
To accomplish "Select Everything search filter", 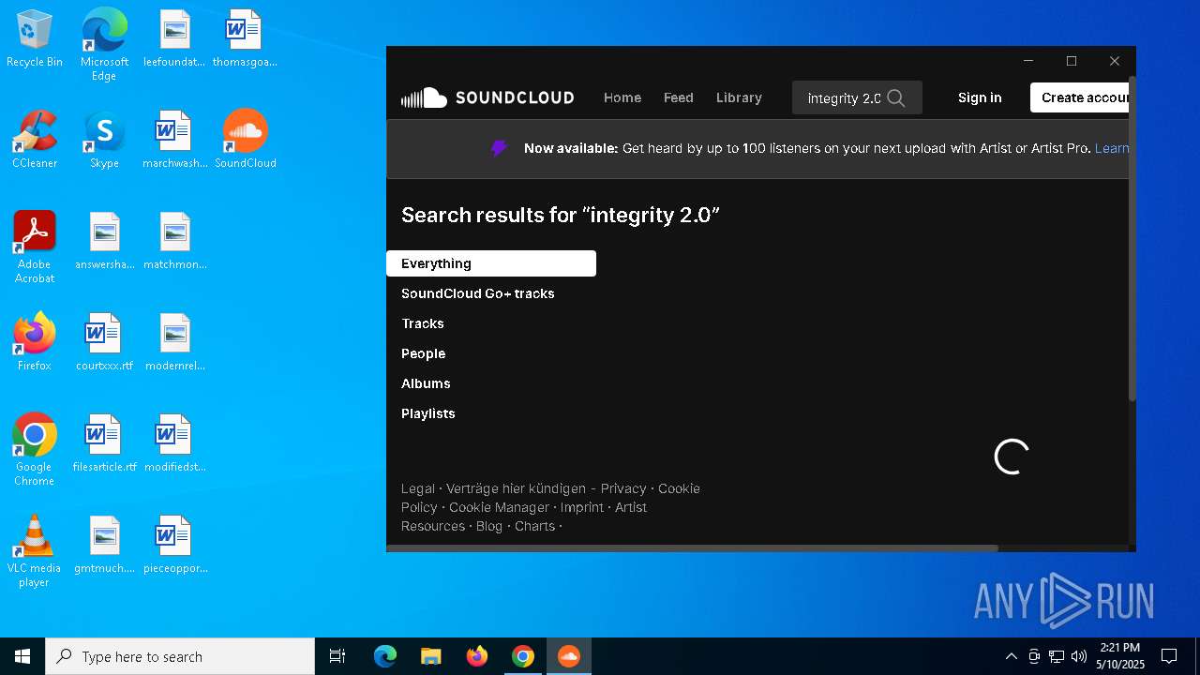I will tap(491, 263).
